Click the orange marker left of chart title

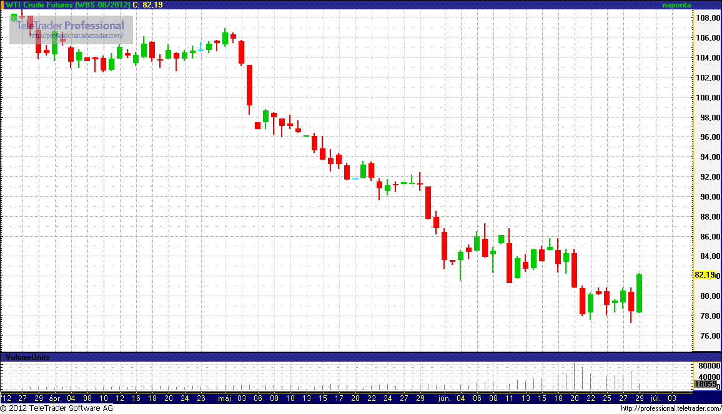pos(2,4)
